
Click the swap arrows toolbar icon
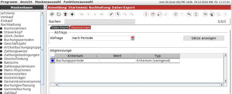pos(205,14)
